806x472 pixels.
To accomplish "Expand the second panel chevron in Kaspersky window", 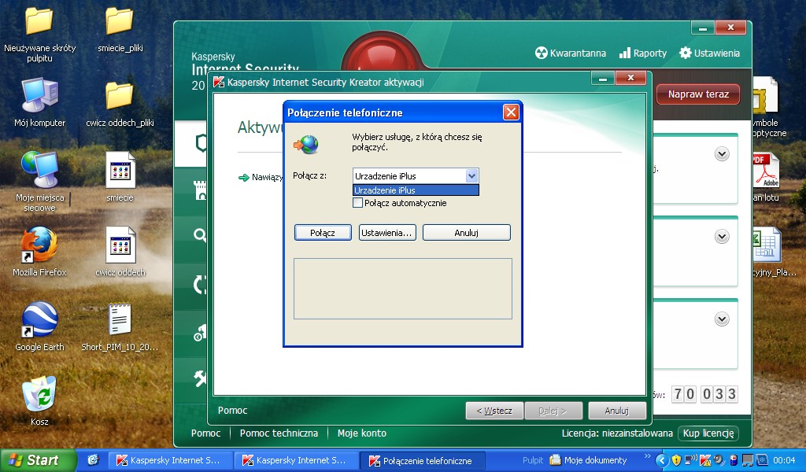I will 722,236.
